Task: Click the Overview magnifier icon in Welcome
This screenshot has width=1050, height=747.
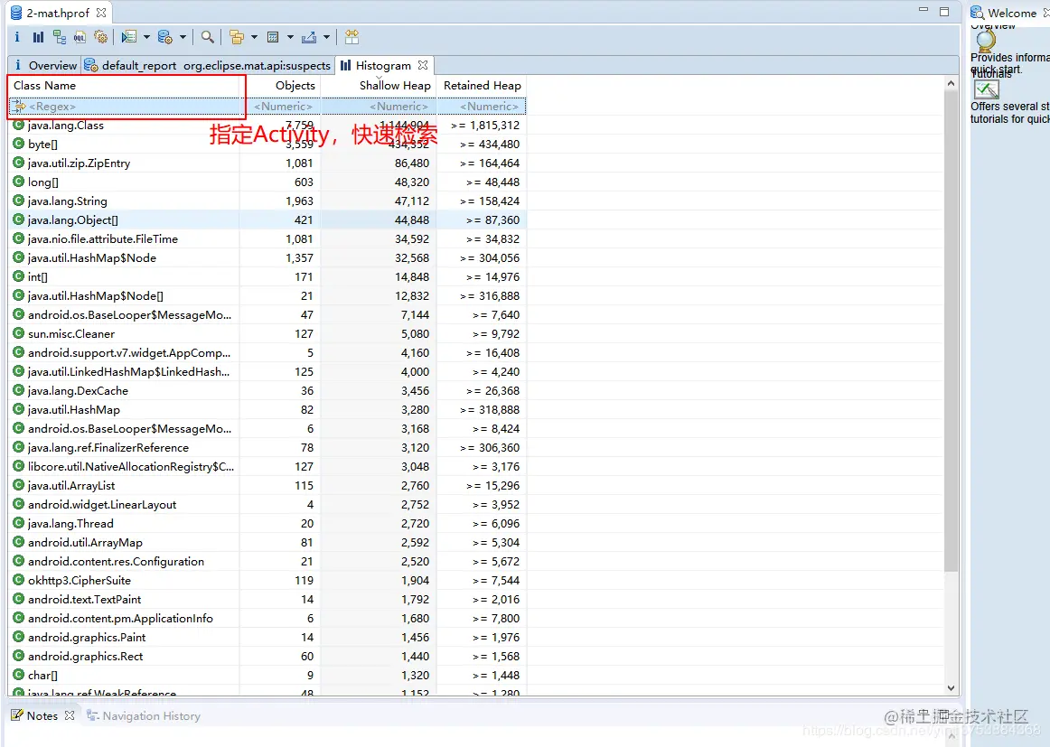Action: coord(986,42)
